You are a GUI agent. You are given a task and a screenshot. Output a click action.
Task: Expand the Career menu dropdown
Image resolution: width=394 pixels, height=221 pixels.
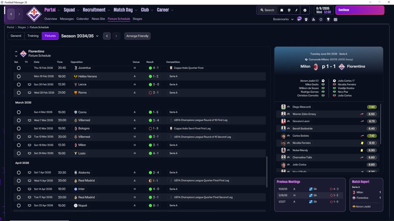[x=172, y=10]
